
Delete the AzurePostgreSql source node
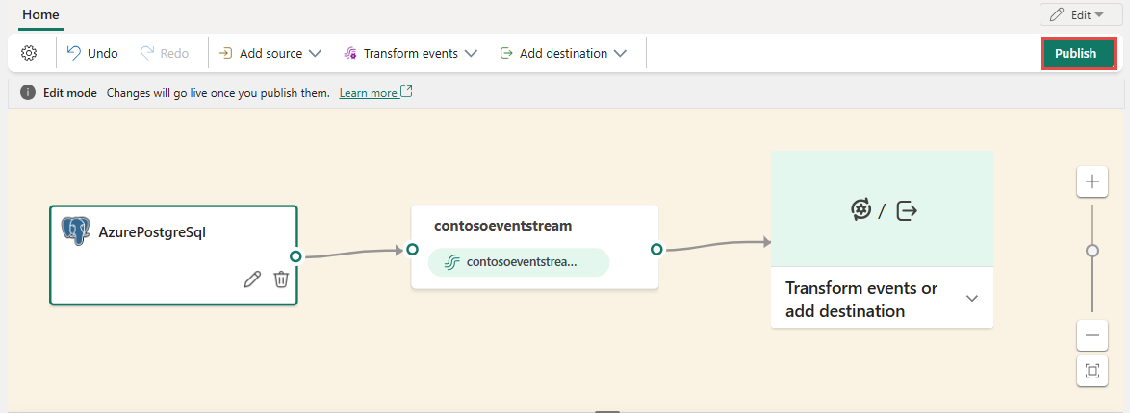[281, 279]
